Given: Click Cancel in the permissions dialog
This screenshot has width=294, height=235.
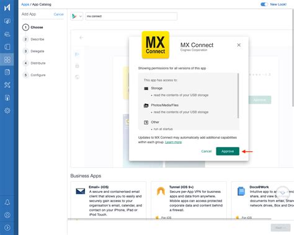Looking at the screenshot, I should [x=207, y=151].
